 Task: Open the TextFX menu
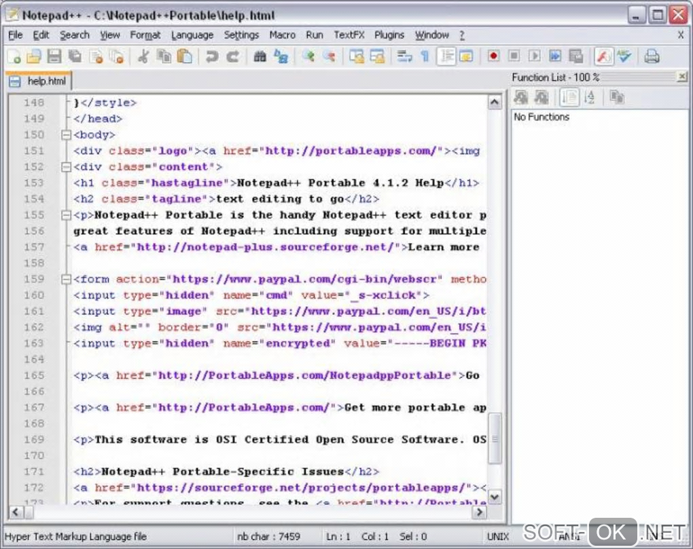[349, 35]
